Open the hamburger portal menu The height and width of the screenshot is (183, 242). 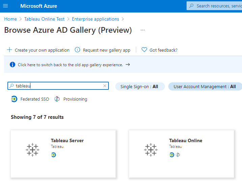pyautogui.click(x=5, y=6)
